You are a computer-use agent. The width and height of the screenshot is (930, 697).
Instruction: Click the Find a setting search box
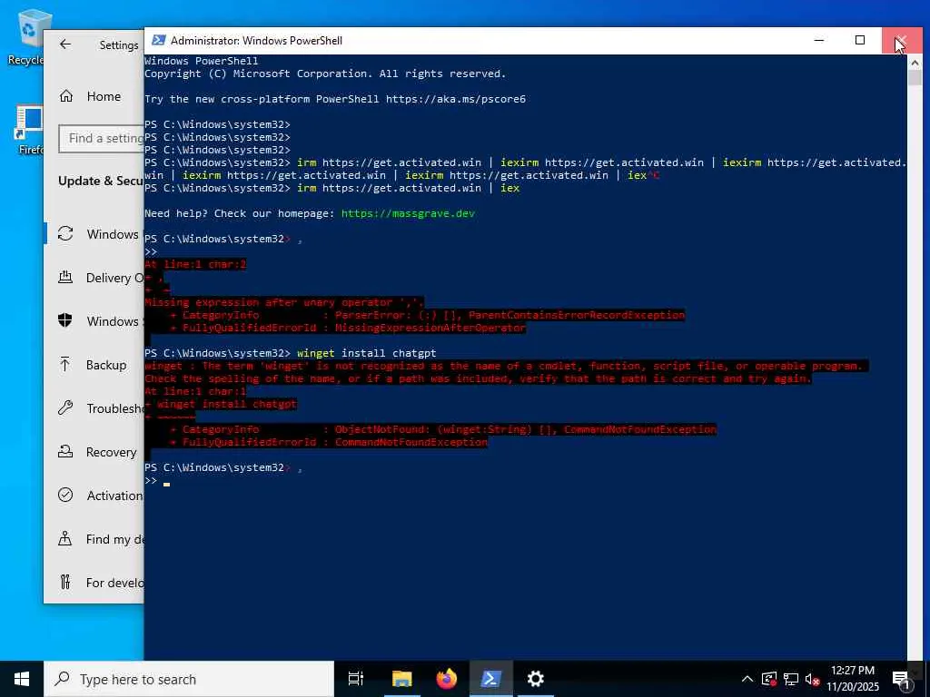(x=102, y=139)
